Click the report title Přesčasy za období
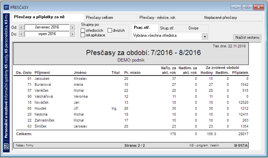Image resolution: width=268 pixels, height=158 pixels. pyautogui.click(x=143, y=53)
